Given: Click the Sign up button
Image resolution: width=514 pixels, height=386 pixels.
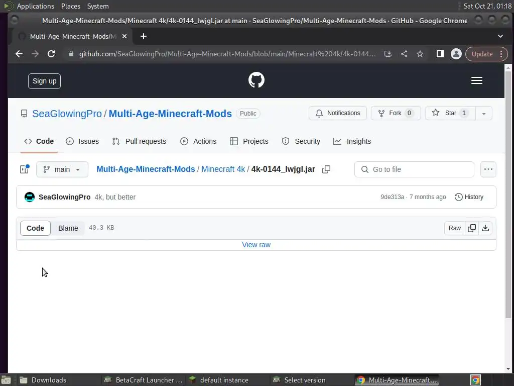Looking at the screenshot, I should (45, 81).
